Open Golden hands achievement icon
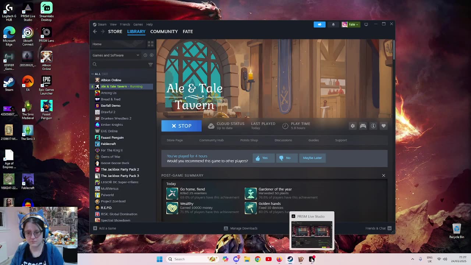This screenshot has width=471, height=265. (x=250, y=208)
